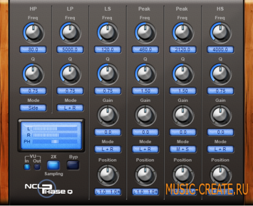Click the first Peak Q value 1.50

tap(146, 91)
